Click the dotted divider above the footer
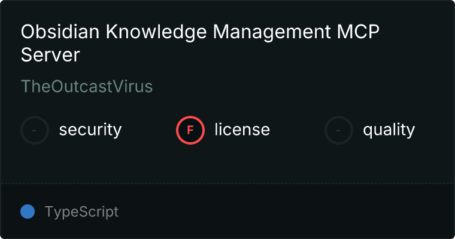 [227, 183]
